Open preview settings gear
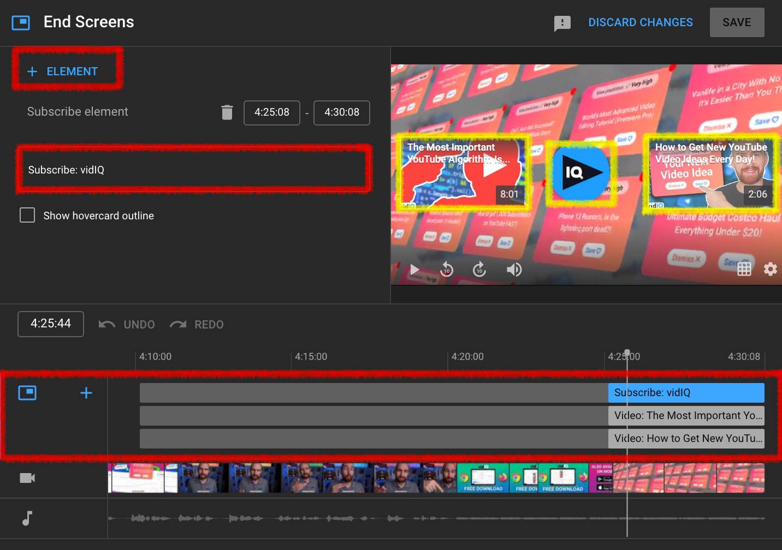 (771, 269)
